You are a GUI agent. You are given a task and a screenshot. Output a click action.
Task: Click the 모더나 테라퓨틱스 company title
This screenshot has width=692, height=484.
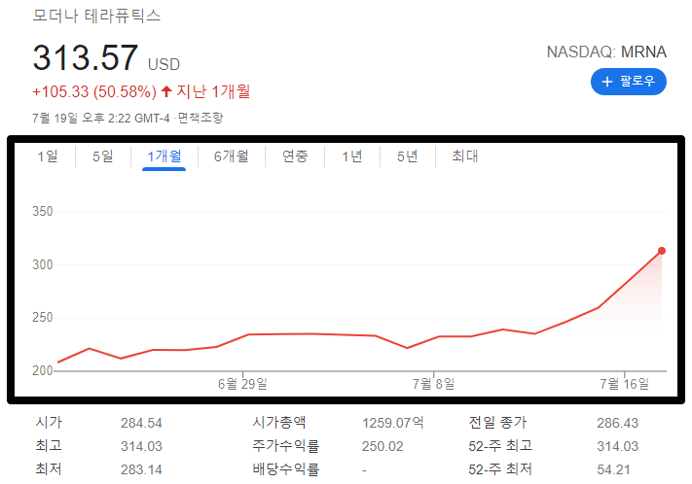coord(96,16)
